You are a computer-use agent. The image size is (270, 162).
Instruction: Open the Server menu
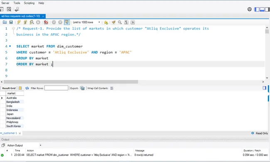click(x=5, y=3)
